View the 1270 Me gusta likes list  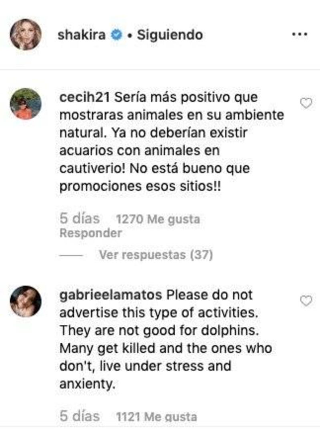(x=158, y=219)
